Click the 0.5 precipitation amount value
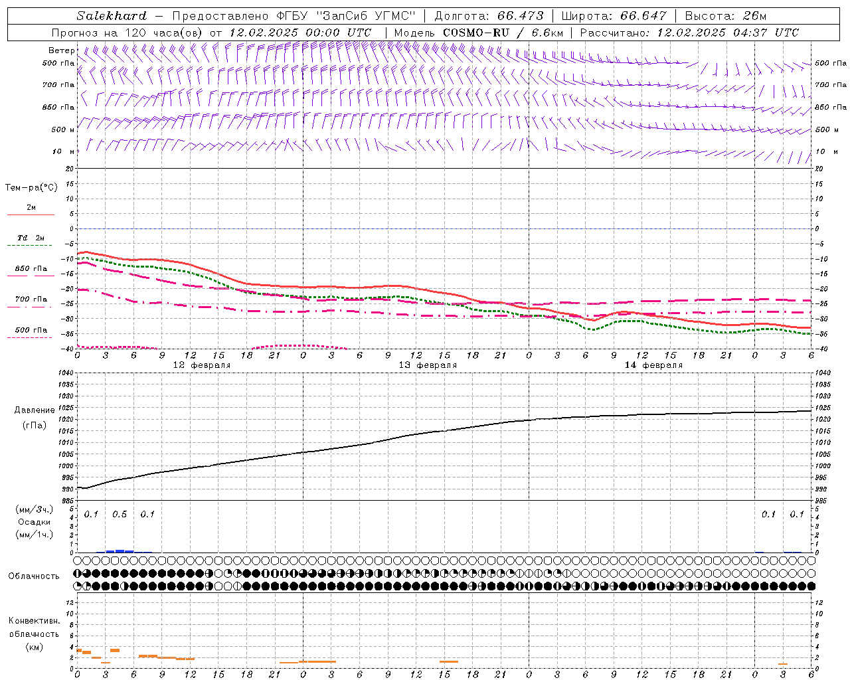The image size is (850, 680). pos(120,514)
